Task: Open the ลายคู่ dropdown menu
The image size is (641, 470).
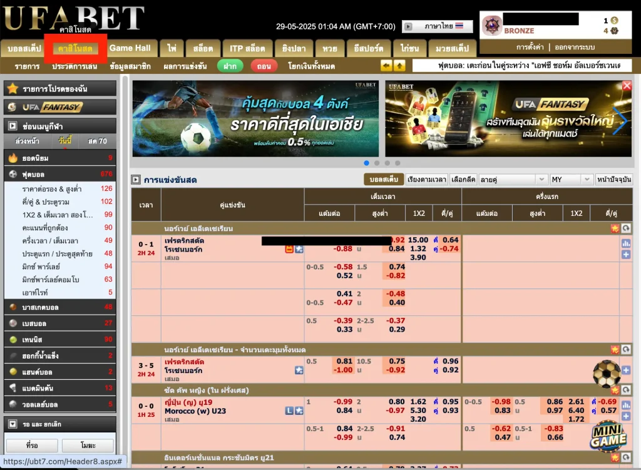Action: click(513, 179)
